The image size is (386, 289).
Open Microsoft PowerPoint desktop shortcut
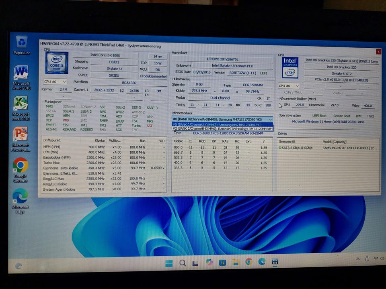click(x=21, y=139)
